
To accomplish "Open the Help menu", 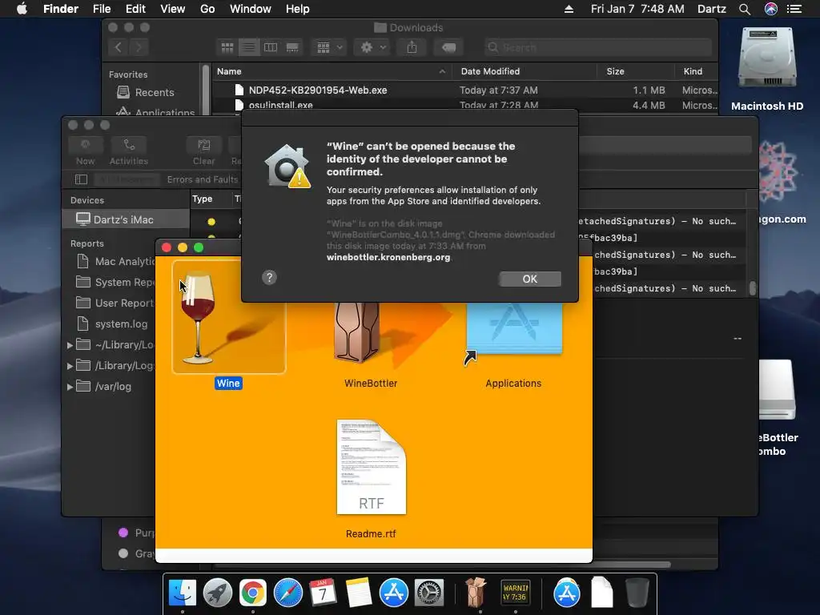I will coord(298,9).
